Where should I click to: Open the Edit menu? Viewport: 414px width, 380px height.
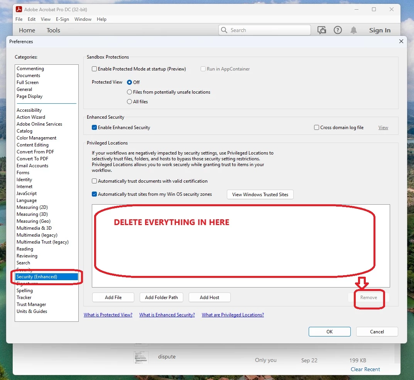[x=32, y=19]
